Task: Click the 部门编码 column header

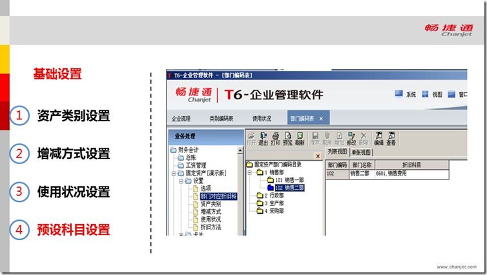Action: 337,165
